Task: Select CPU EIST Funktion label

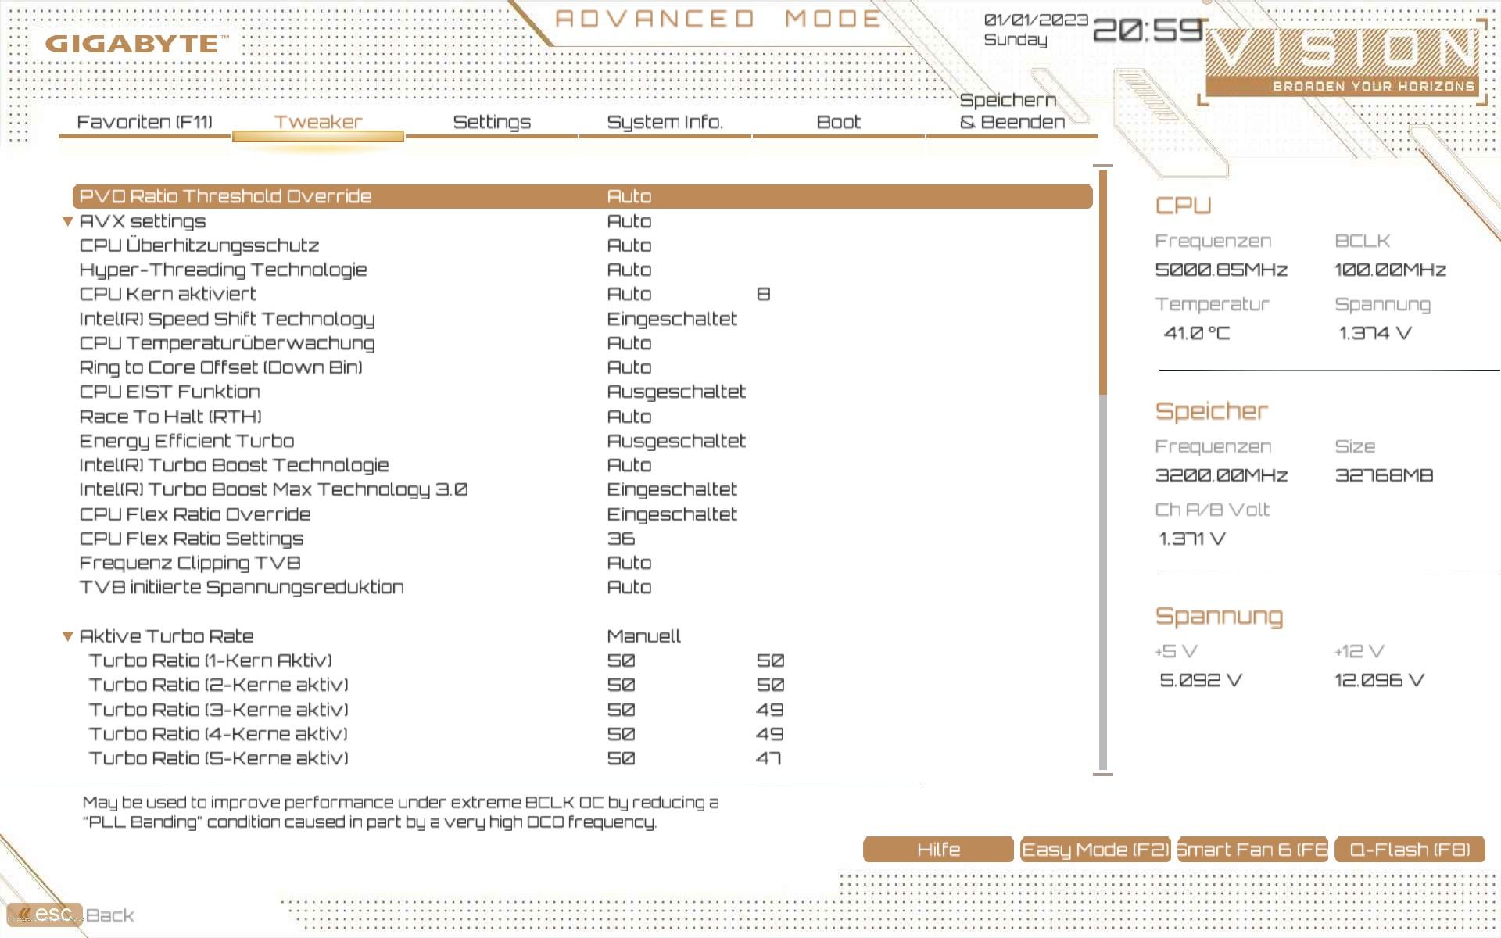Action: tap(170, 392)
